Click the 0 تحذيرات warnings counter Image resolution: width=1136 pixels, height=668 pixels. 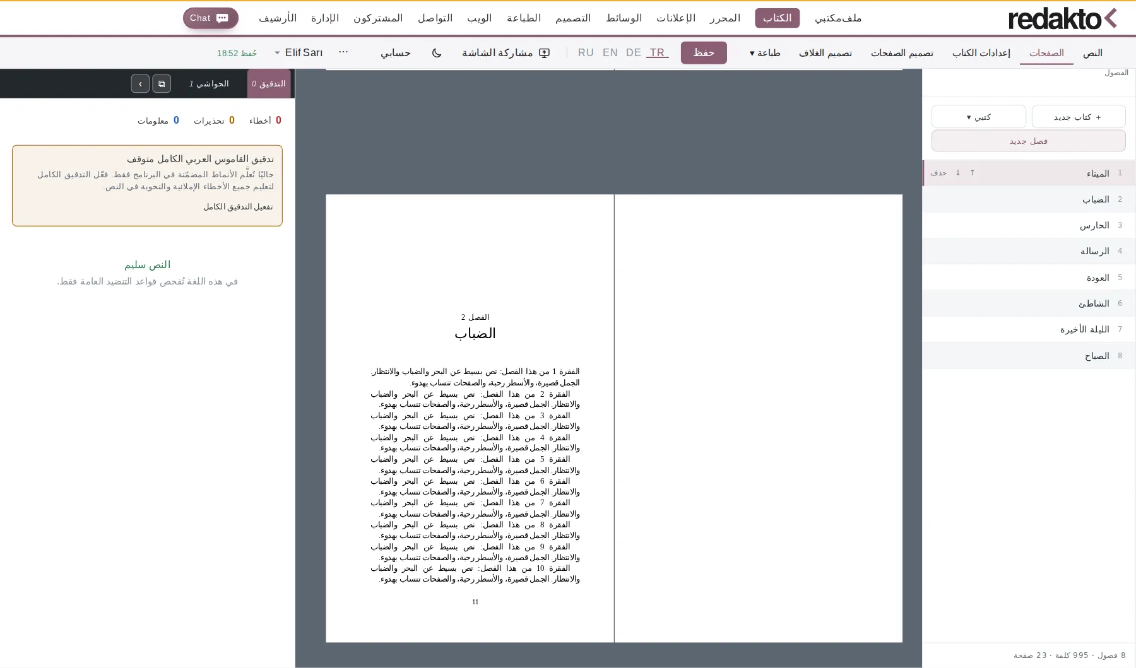[x=214, y=120]
